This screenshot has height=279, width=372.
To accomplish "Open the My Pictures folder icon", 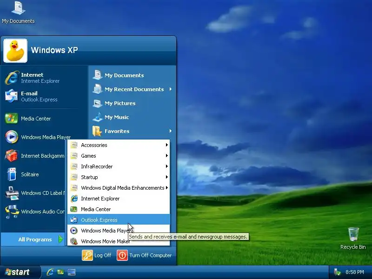I will click(x=97, y=103).
